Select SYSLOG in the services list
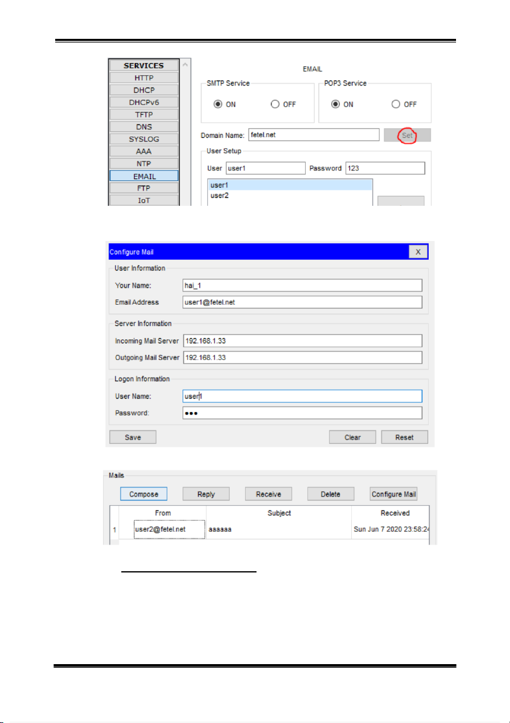The width and height of the screenshot is (510, 723). tap(144, 139)
